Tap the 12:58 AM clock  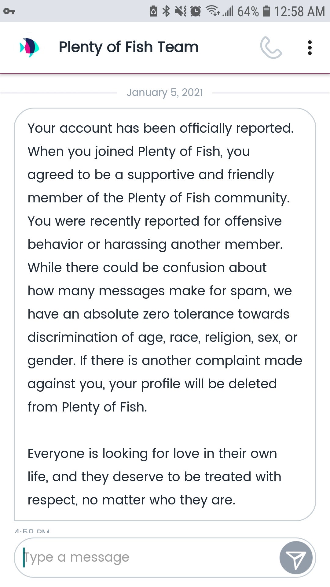tap(299, 12)
